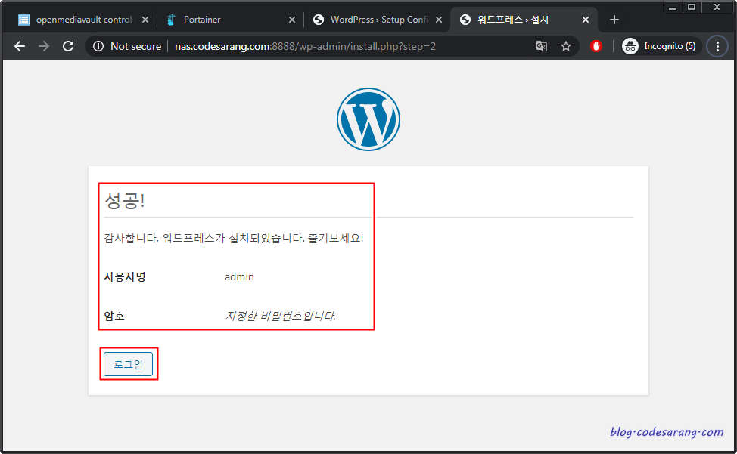The image size is (737, 454).
Task: Minimize the browser window
Action: point(673,7)
